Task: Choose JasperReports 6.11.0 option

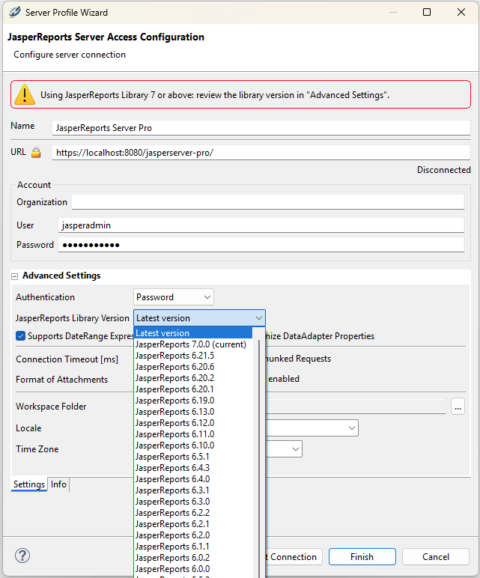Action: (x=193, y=434)
